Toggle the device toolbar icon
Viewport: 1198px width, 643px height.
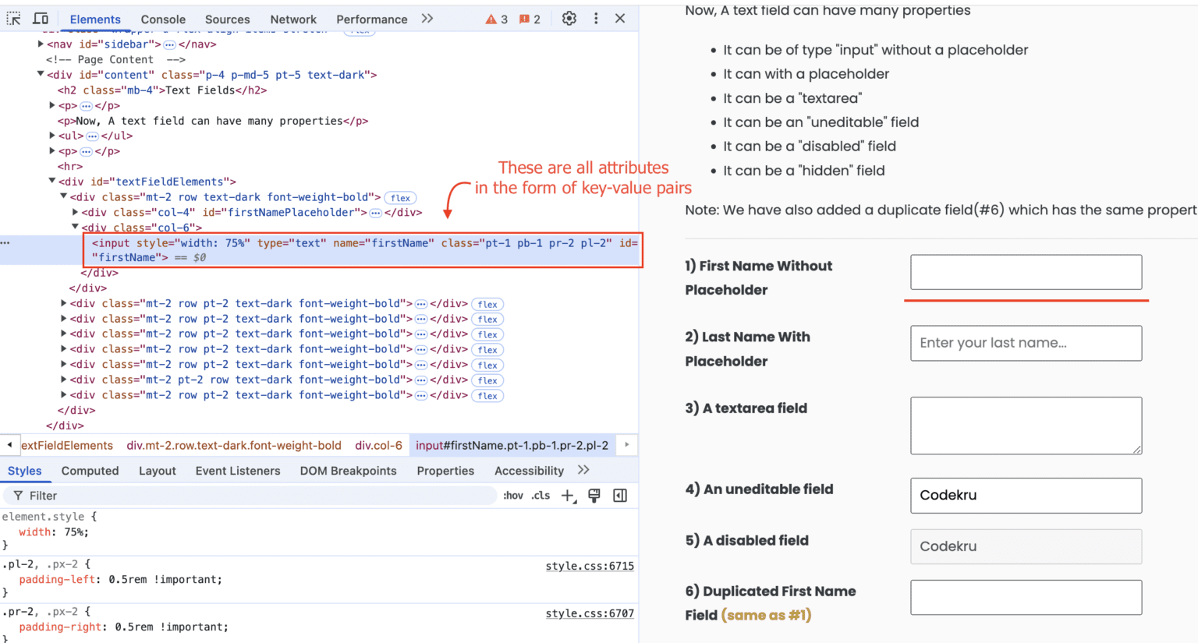tap(41, 18)
